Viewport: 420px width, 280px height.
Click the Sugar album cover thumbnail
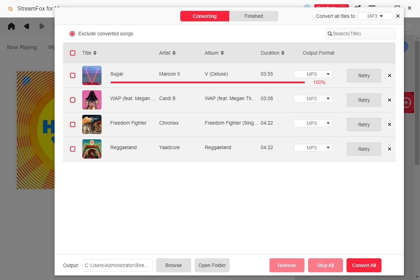tap(92, 76)
